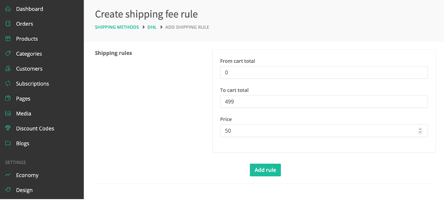Click the Discount Codes diamond icon

(x=8, y=128)
